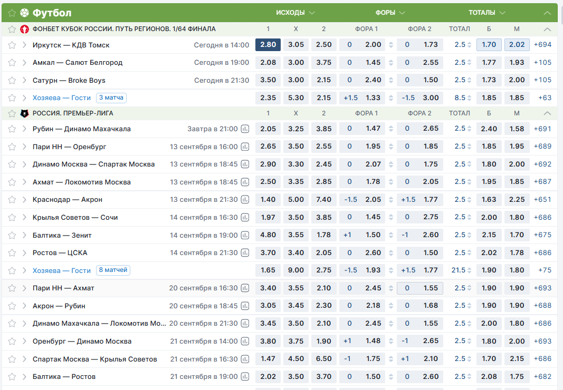Viewport: 563px width, 390px height.
Task: Open statistics icon for Динамо Москва — Спартак Москва
Action: (x=245, y=164)
